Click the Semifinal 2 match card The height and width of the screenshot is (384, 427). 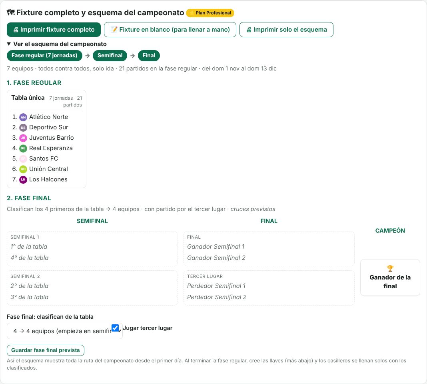(x=92, y=288)
